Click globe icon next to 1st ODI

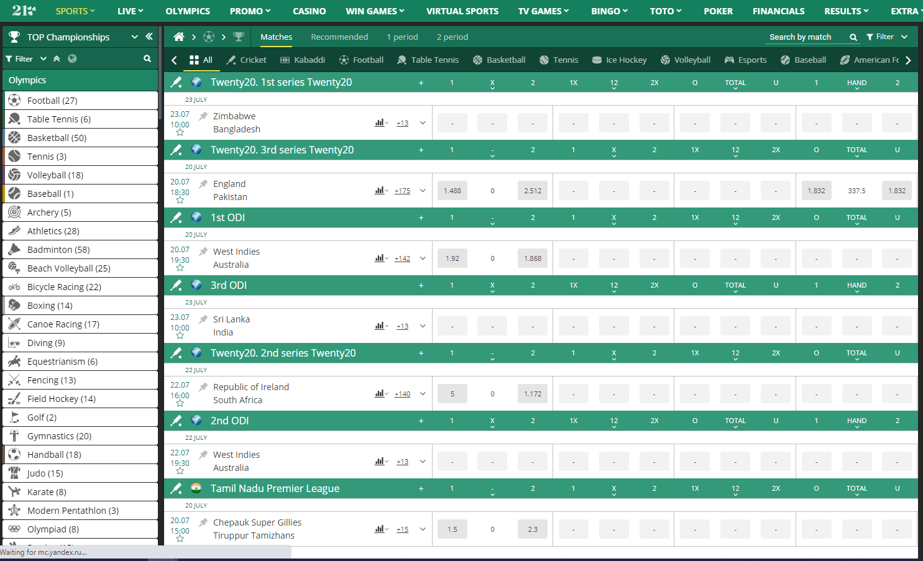pos(196,217)
